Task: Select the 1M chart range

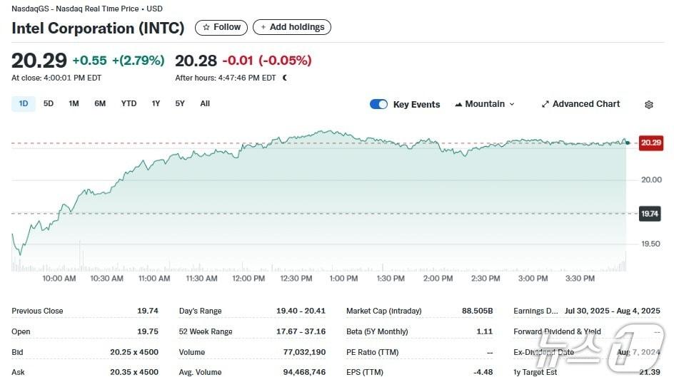Action: (x=74, y=103)
